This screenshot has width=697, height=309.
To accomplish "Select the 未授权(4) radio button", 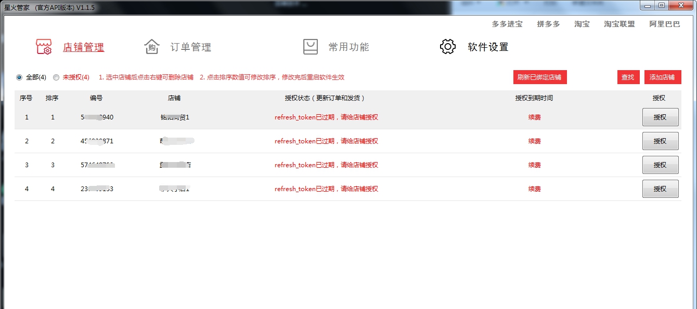I will [x=56, y=77].
